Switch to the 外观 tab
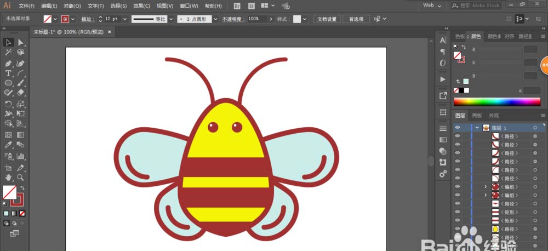The width and height of the screenshot is (548, 251). [x=494, y=116]
